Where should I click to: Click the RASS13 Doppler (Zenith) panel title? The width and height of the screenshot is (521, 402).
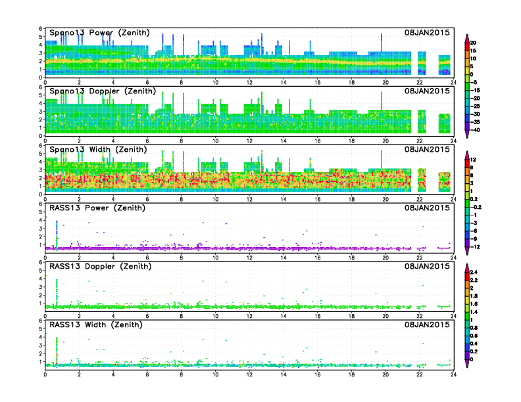(101, 266)
